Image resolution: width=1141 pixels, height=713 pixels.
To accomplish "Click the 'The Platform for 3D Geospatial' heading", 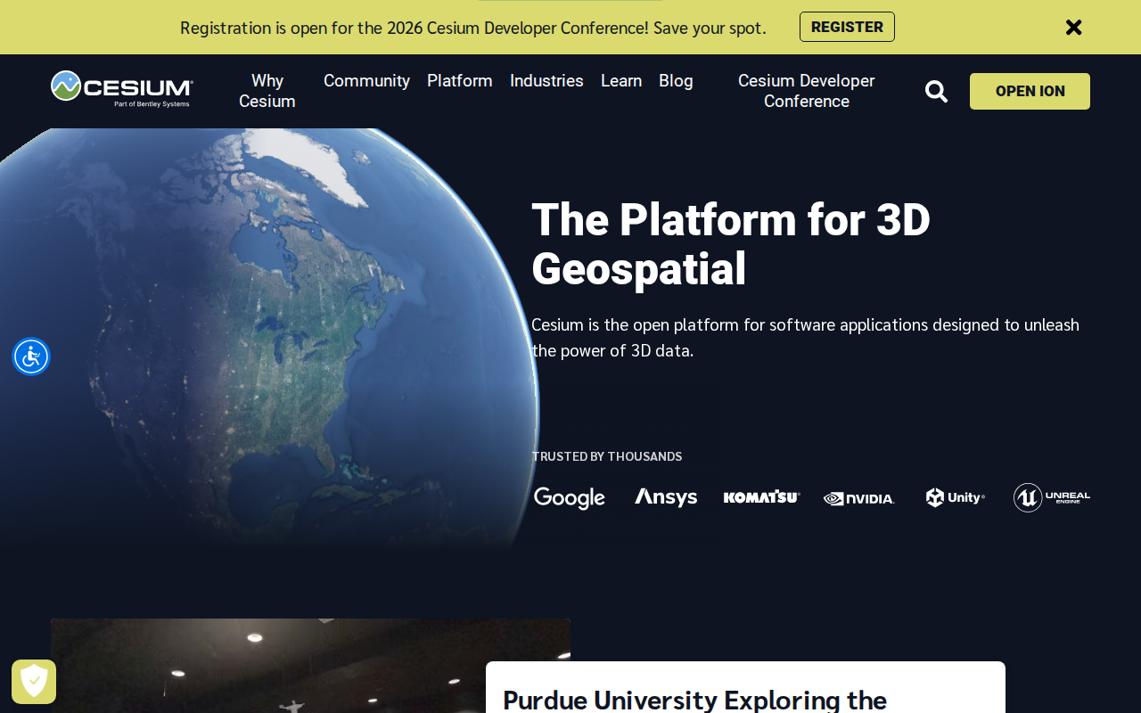I will (731, 243).
